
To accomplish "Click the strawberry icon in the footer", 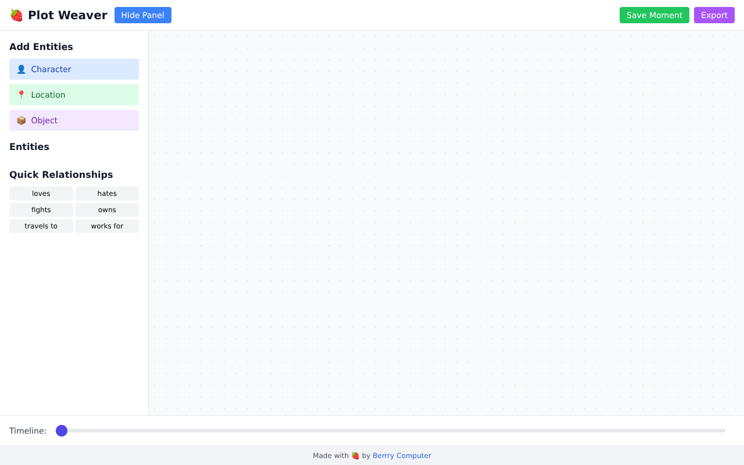I will pyautogui.click(x=355, y=456).
